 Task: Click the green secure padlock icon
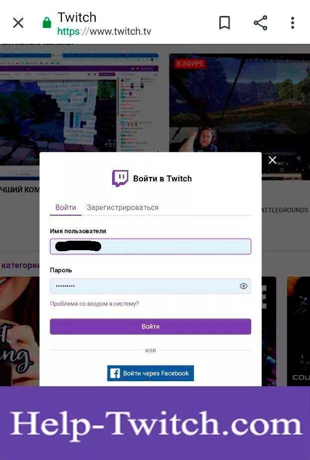47,22
